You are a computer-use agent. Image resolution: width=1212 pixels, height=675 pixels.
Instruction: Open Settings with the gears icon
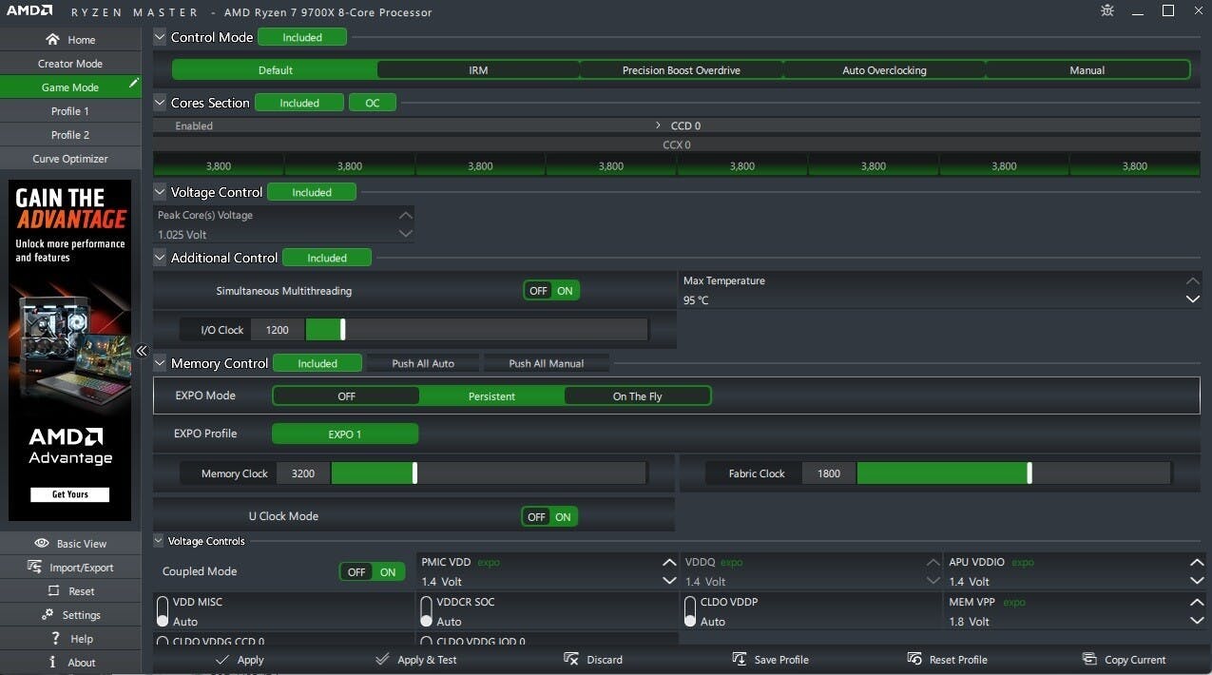tap(70, 615)
